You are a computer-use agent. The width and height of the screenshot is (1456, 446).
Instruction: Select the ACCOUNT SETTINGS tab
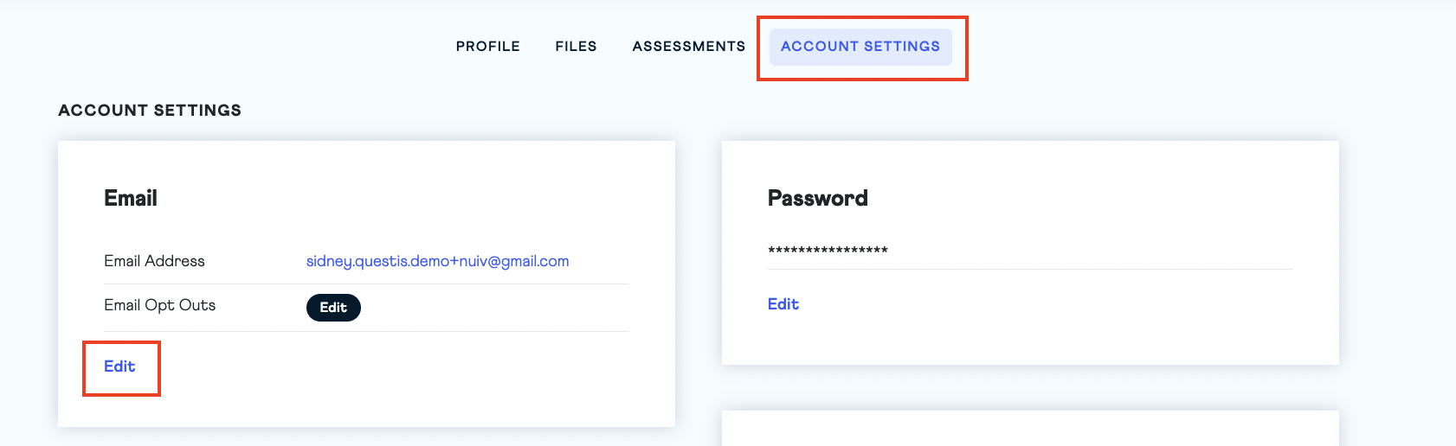[860, 47]
